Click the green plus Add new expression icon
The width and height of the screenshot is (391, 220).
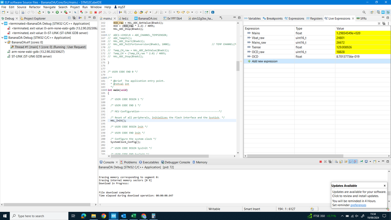[x=249, y=61]
